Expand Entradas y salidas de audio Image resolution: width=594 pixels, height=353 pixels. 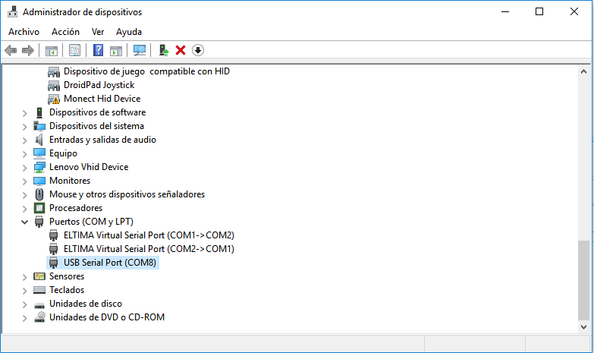point(24,140)
